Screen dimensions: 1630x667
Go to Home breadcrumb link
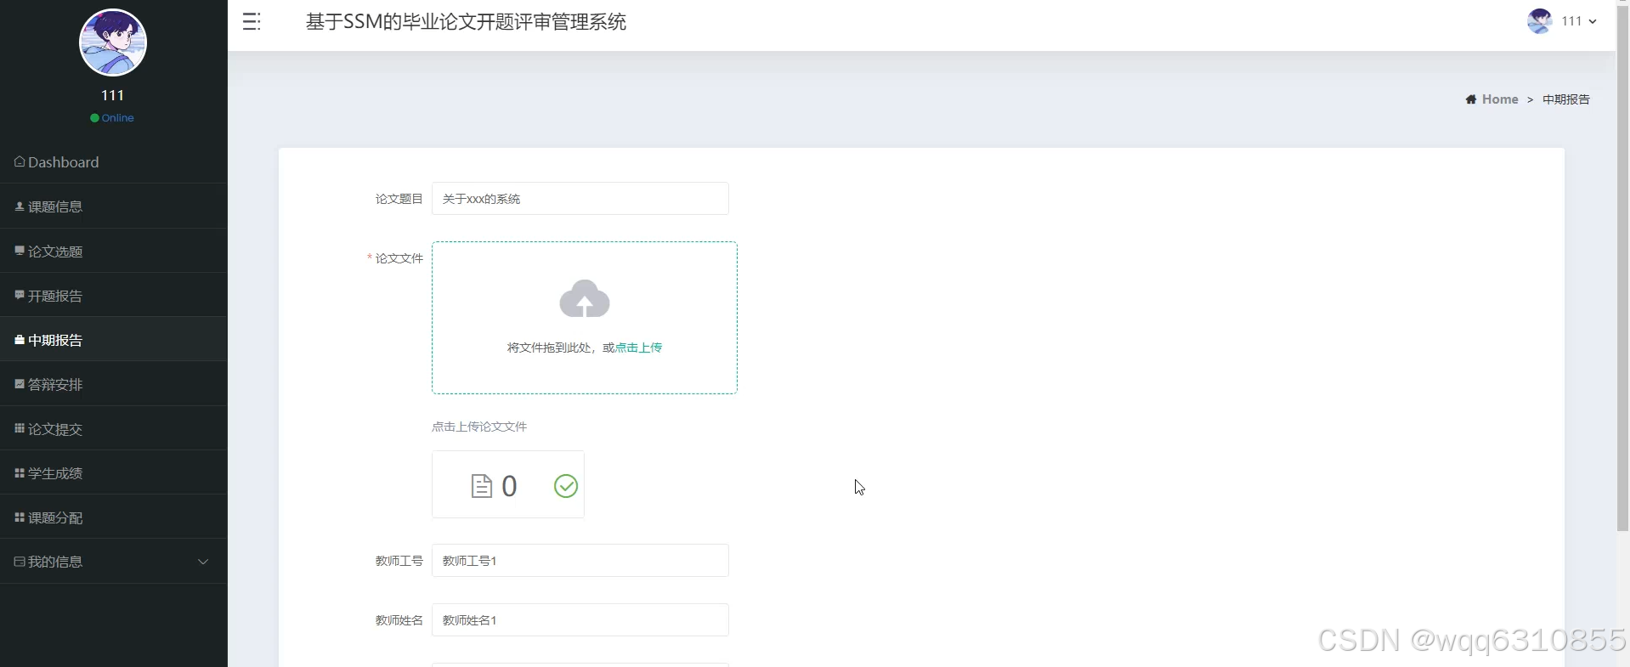coord(1500,99)
